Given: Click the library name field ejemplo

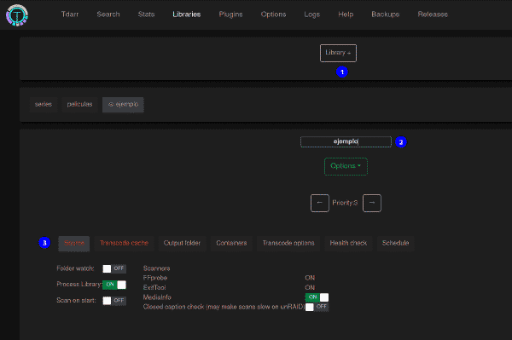Looking at the screenshot, I should pos(346,141).
